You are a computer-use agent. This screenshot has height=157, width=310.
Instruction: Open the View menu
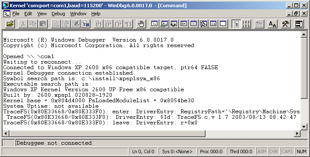coord(42,14)
